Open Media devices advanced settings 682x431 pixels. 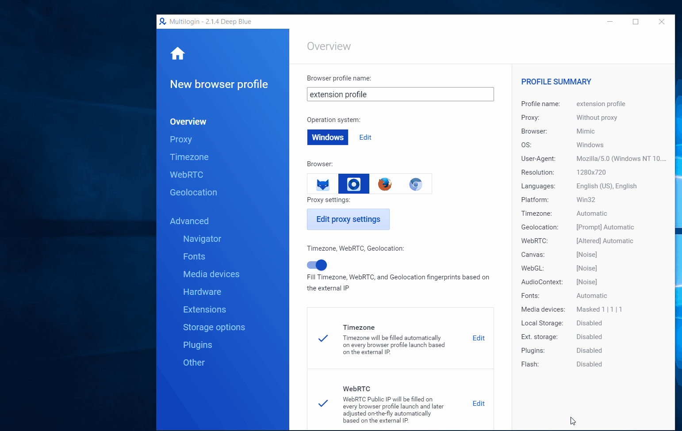(211, 274)
